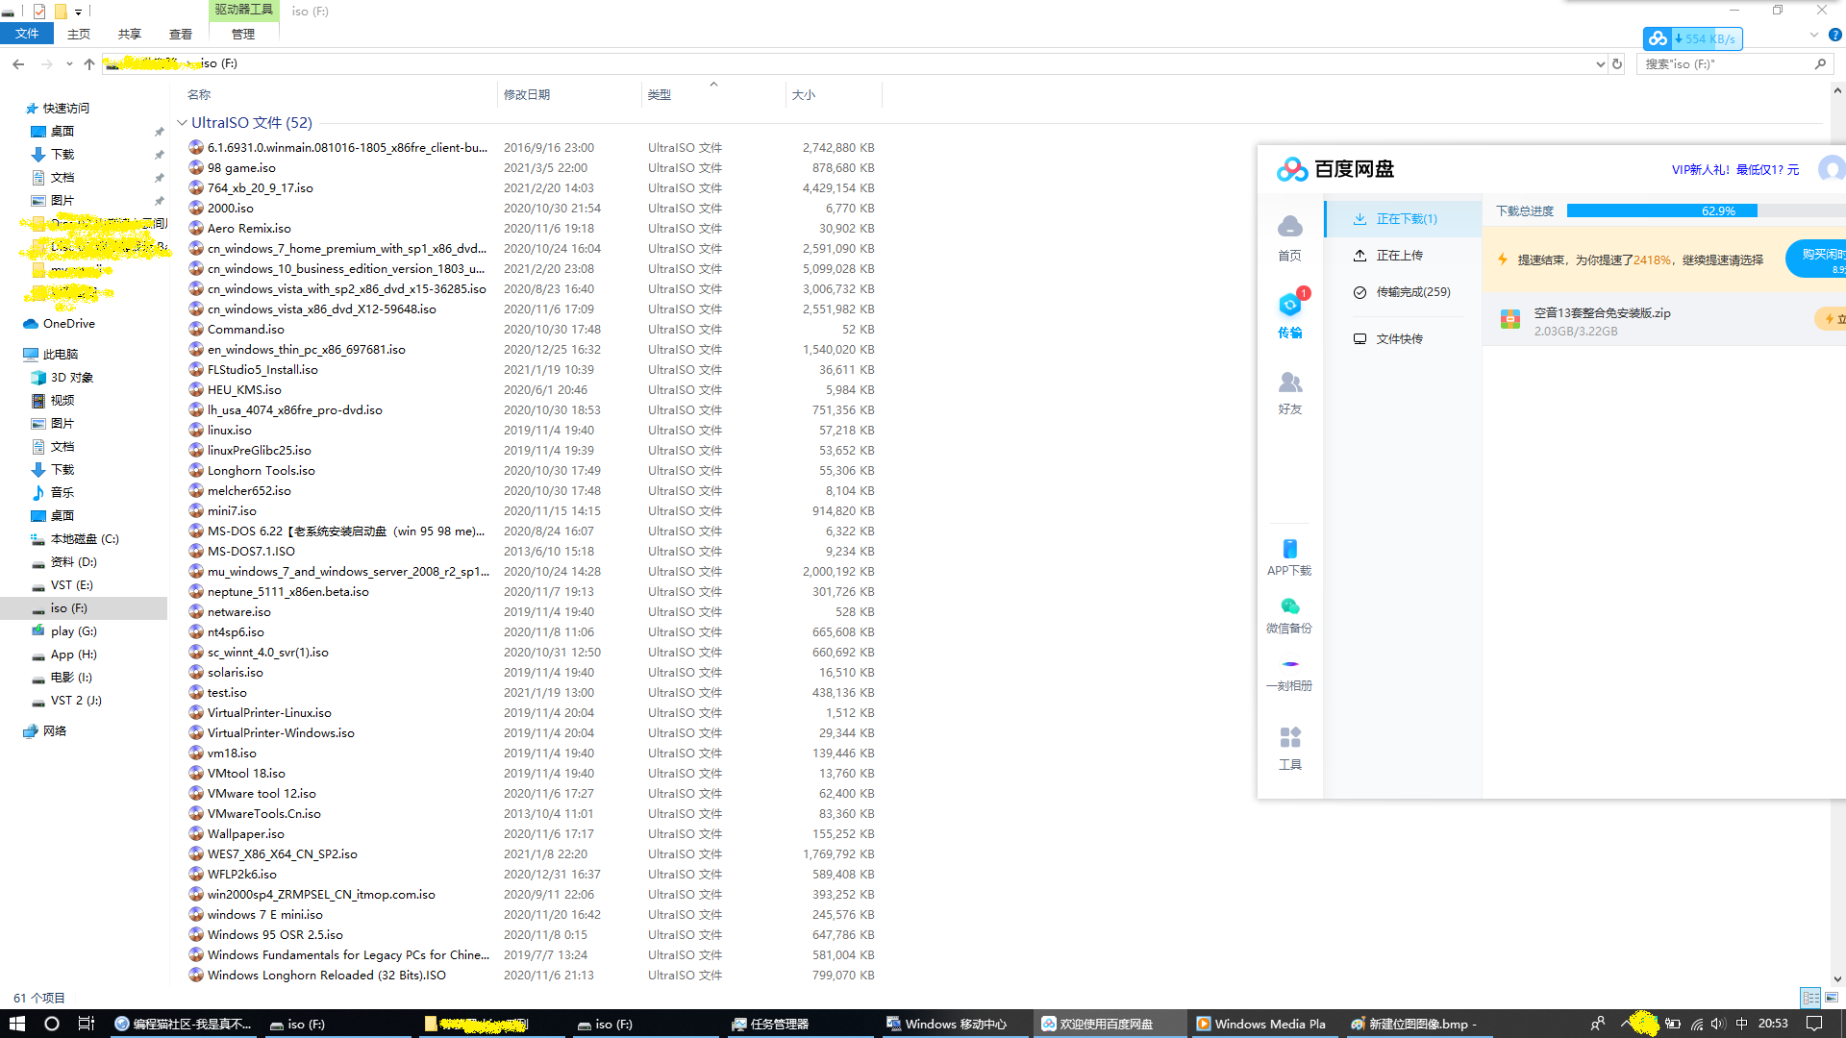Open the 正在上传 tab
The width and height of the screenshot is (1846, 1038).
1402,256
